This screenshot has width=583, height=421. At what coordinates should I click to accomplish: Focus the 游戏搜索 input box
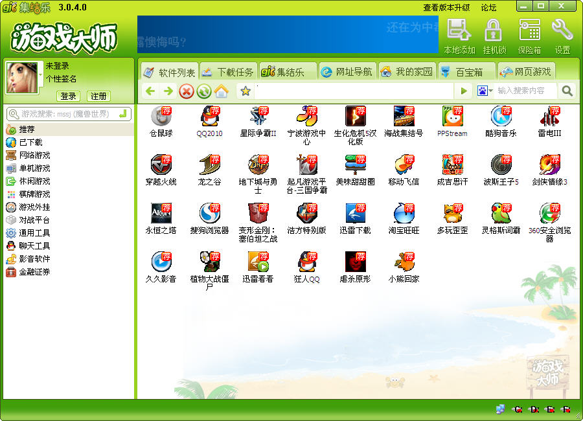(69, 114)
